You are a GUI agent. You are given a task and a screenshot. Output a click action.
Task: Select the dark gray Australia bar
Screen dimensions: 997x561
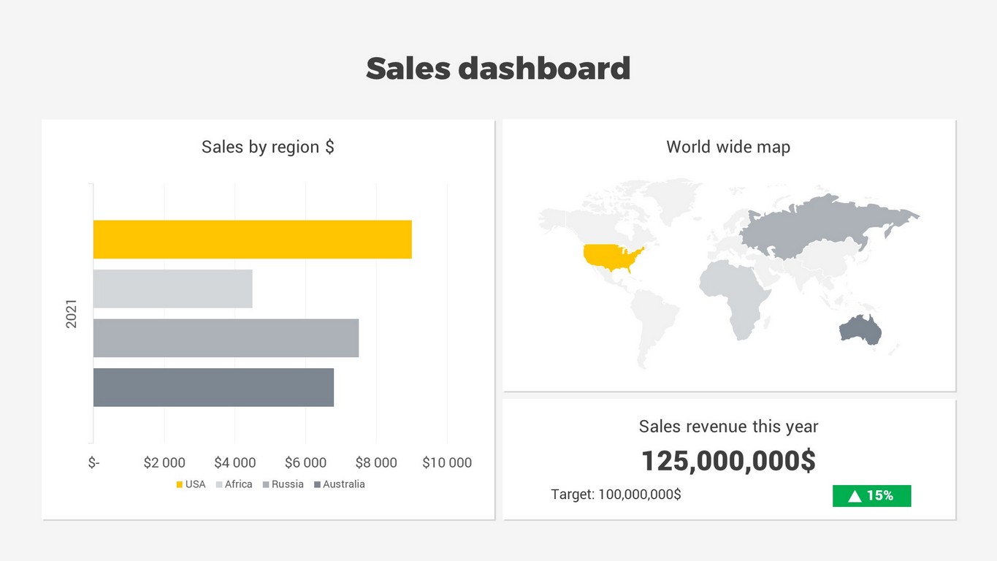point(213,387)
